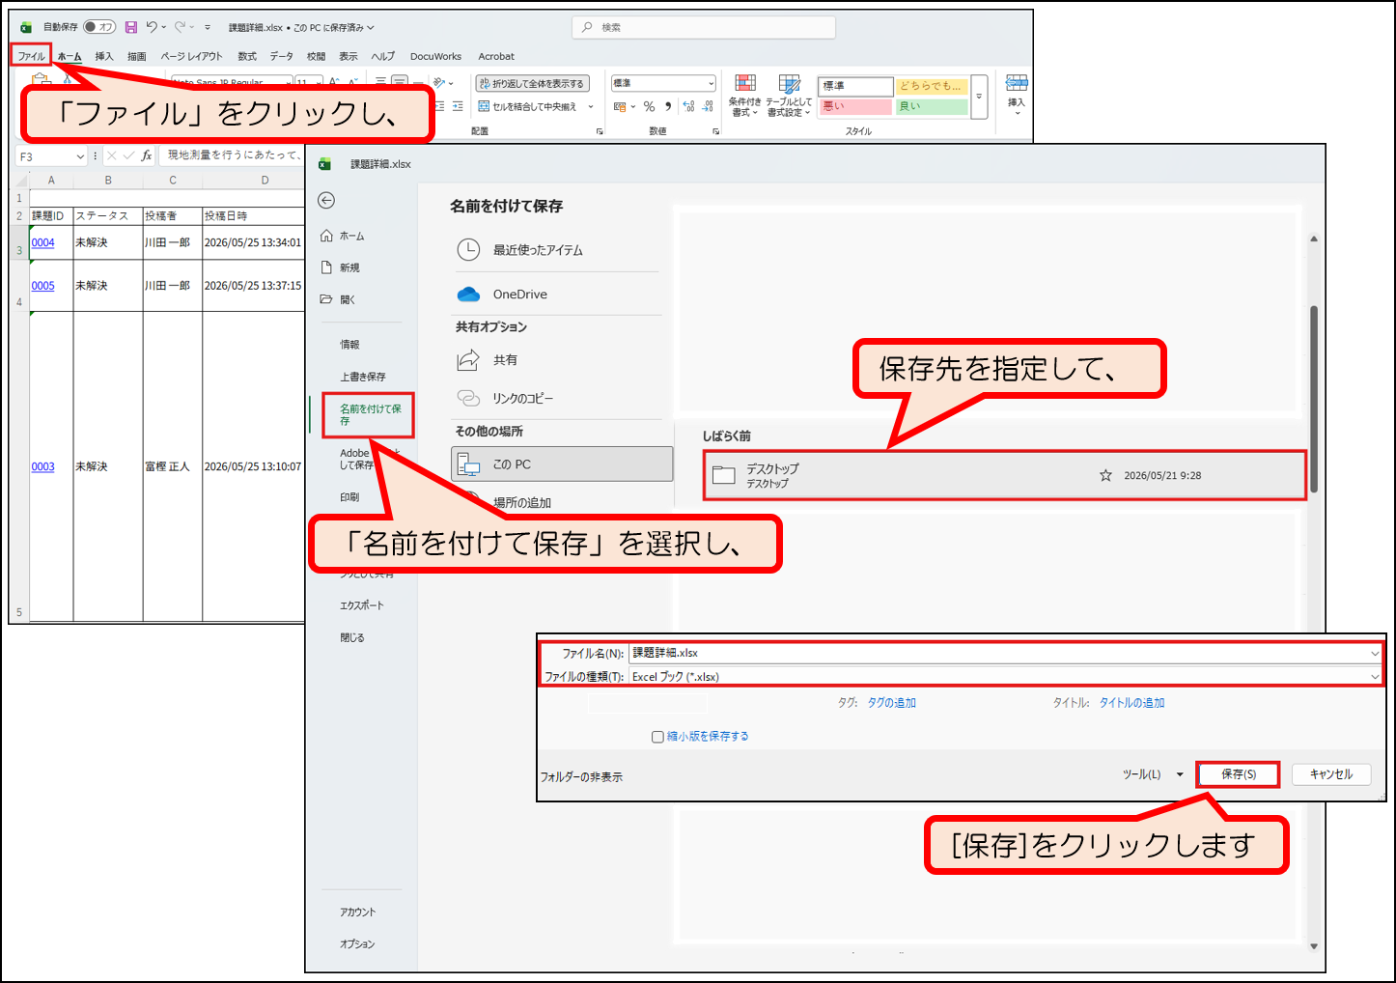Click the 保存(S) button
Screen dimensions: 1396x983
tap(1239, 774)
